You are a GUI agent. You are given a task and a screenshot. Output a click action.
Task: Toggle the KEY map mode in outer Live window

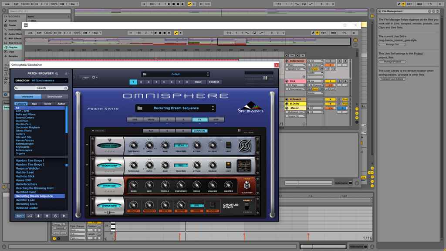tap(409, 4)
